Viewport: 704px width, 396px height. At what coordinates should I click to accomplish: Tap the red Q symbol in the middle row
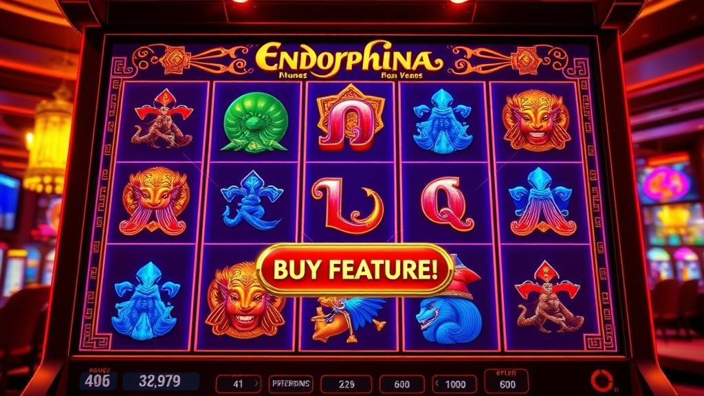445,203
